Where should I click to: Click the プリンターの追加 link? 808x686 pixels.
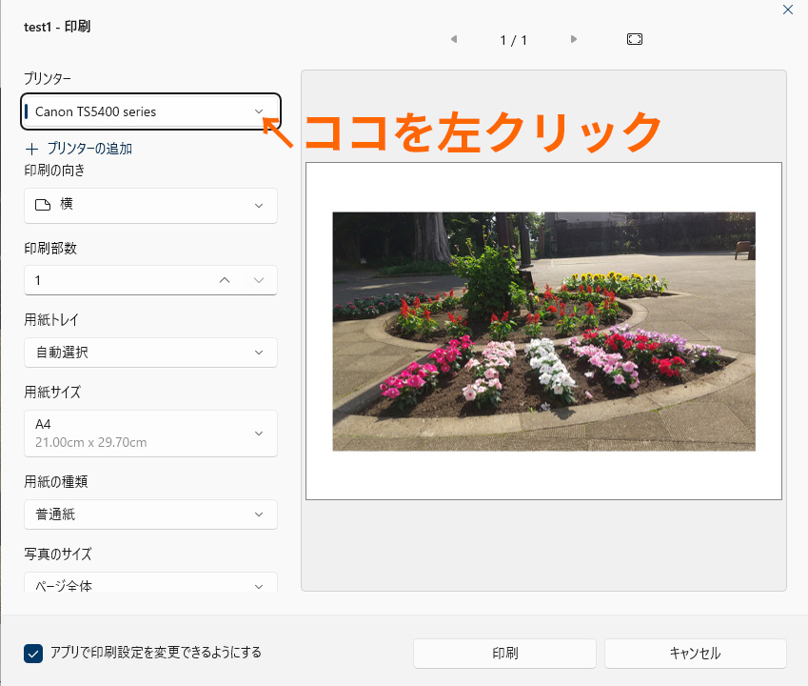pos(89,149)
